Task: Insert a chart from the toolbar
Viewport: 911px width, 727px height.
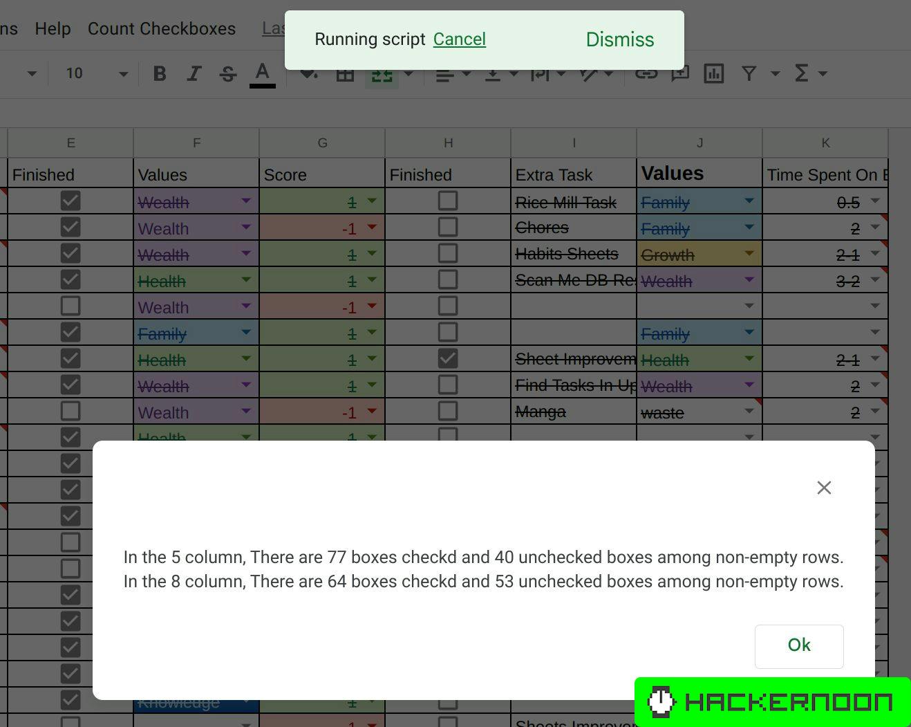Action: tap(714, 73)
